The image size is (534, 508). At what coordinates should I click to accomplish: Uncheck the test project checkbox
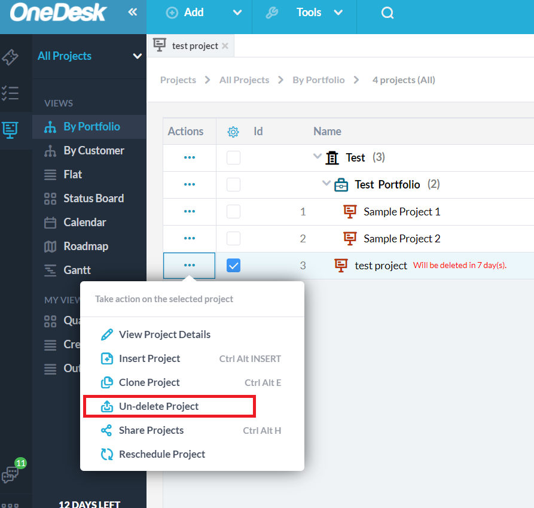coord(233,266)
